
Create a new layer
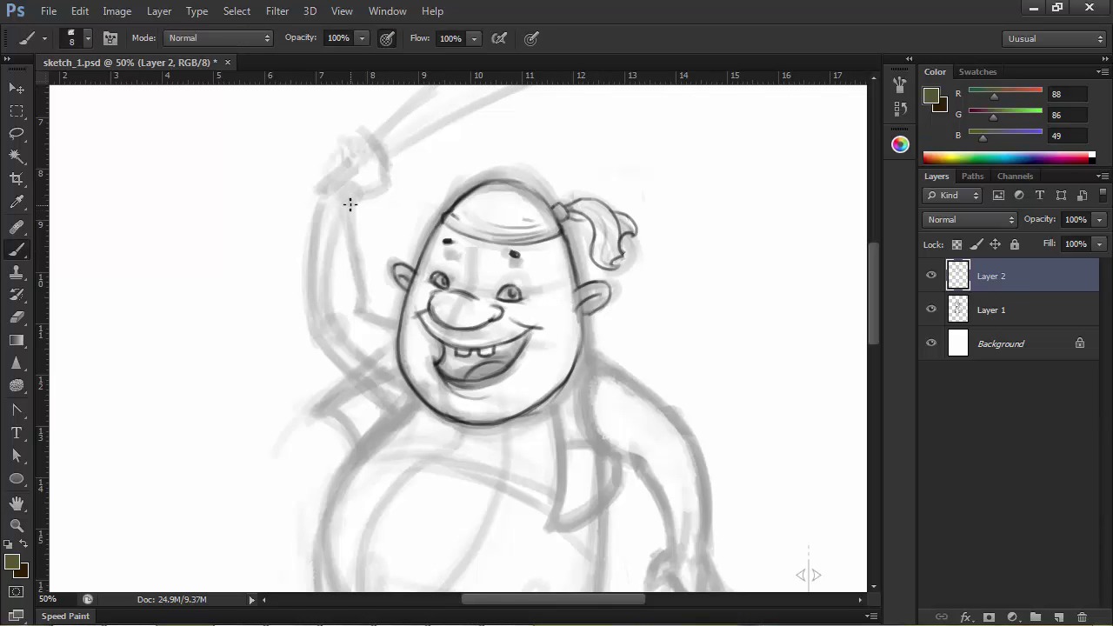(x=1059, y=617)
